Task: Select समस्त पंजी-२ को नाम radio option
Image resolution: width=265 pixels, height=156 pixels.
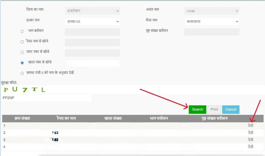Action: (22, 73)
